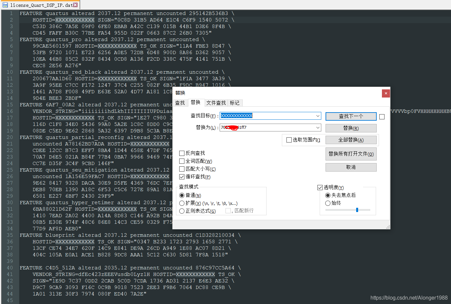Click line number 10 in the margin

tap(10, 72)
